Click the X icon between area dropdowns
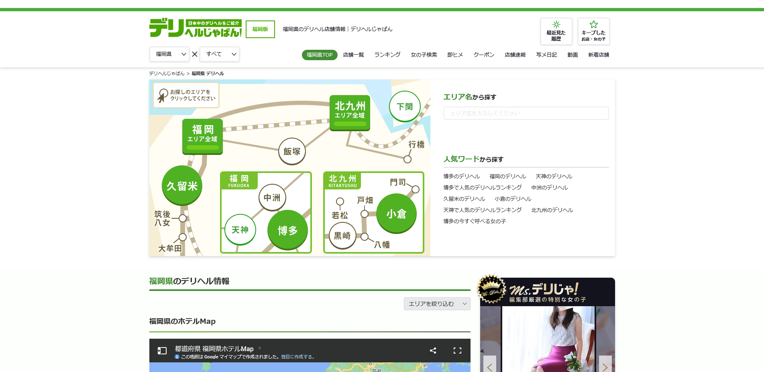The height and width of the screenshot is (372, 764). 195,54
